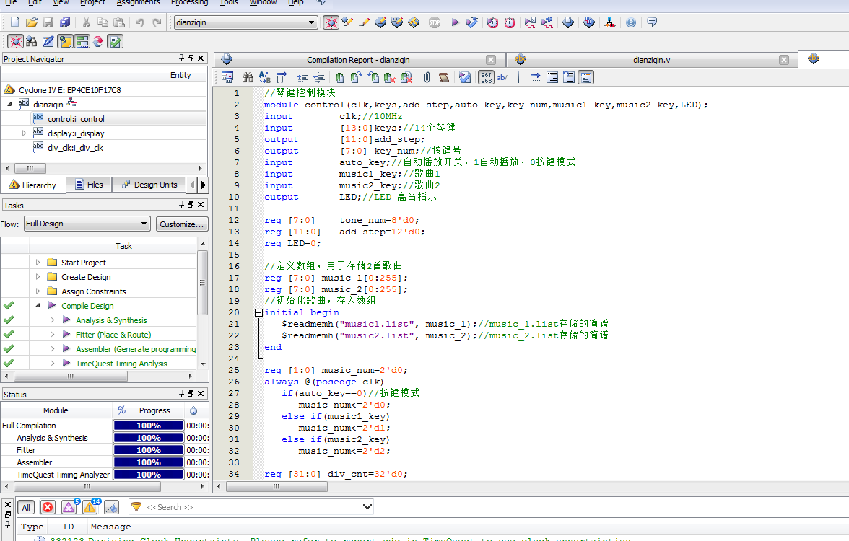Click the binoculars Find icon in editor toolbar

pos(248,77)
